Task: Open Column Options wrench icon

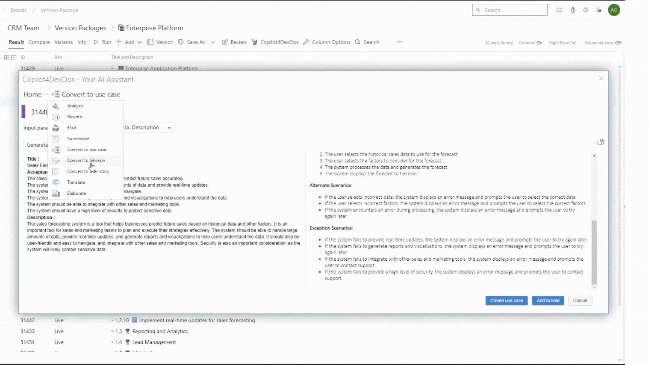Action: click(x=306, y=42)
